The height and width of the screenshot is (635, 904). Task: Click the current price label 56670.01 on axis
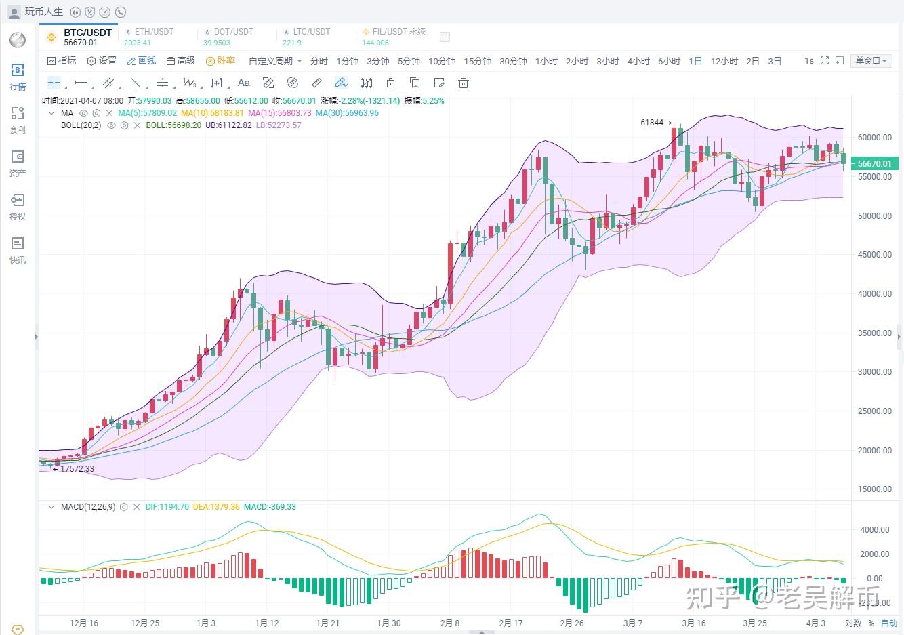coord(875,163)
